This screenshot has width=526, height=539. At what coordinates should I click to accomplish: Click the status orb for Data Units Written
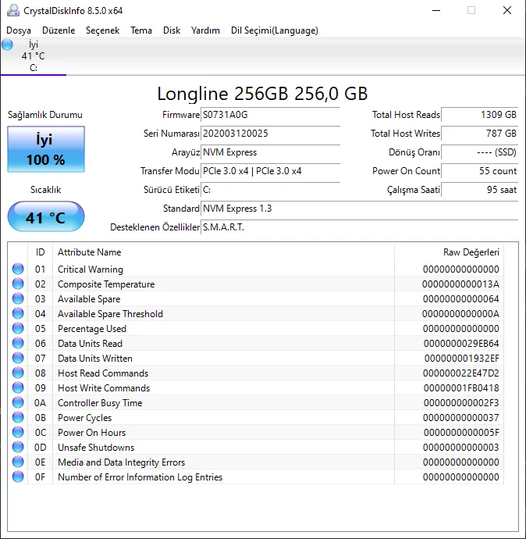point(18,358)
